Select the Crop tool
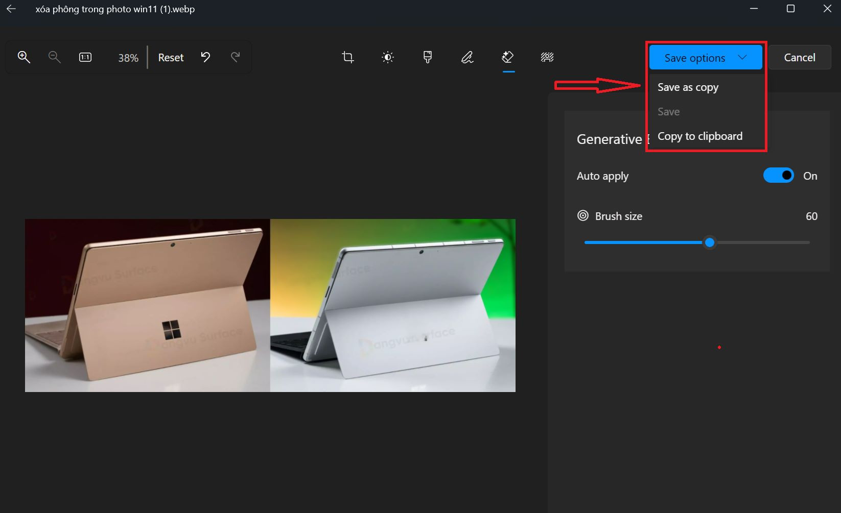Viewport: 841px width, 513px height. tap(347, 57)
